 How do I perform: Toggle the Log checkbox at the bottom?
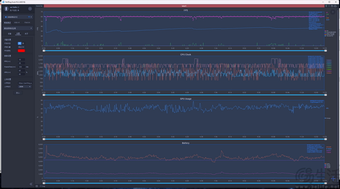point(41,186)
